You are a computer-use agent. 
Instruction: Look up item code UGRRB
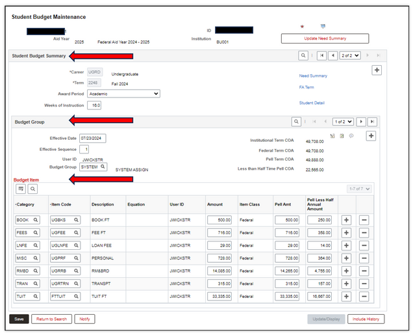tap(76, 271)
